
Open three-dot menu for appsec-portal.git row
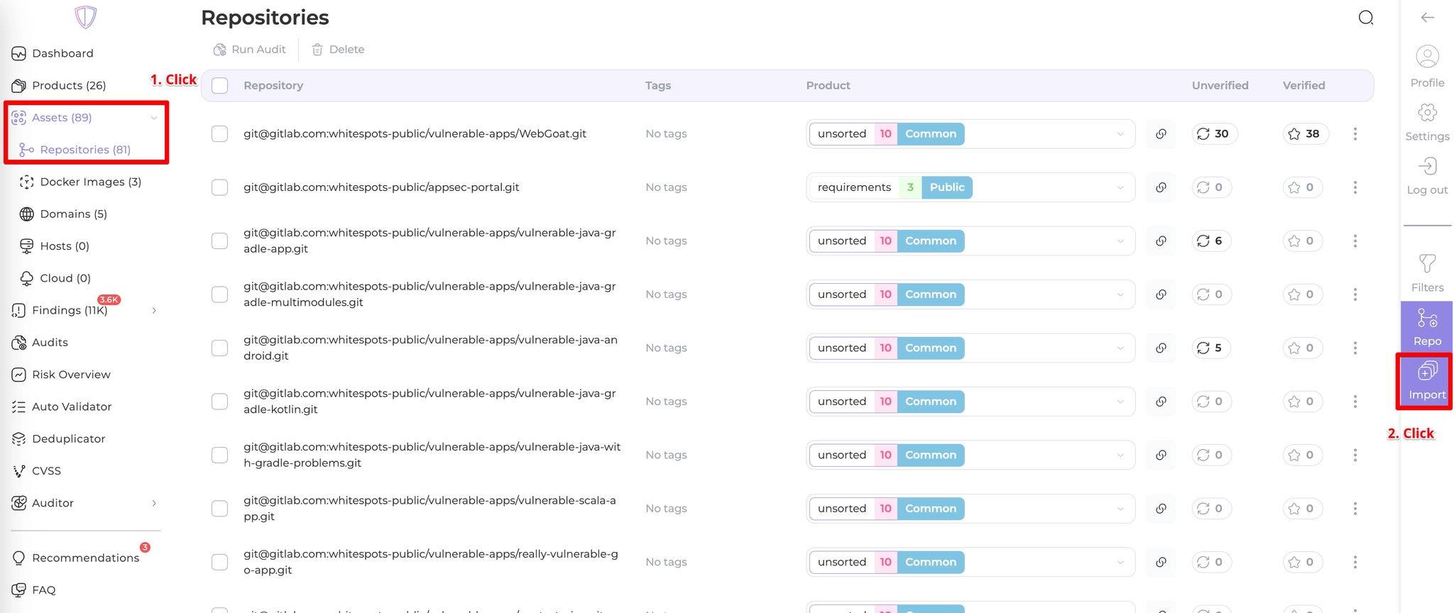pyautogui.click(x=1355, y=187)
